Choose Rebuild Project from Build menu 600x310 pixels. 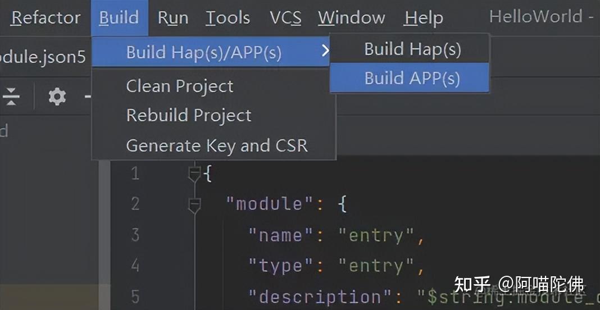[189, 116]
